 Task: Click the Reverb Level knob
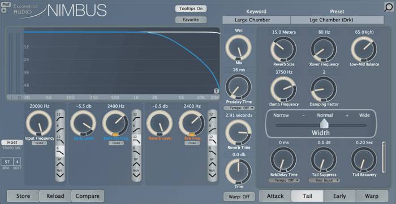[160, 123]
